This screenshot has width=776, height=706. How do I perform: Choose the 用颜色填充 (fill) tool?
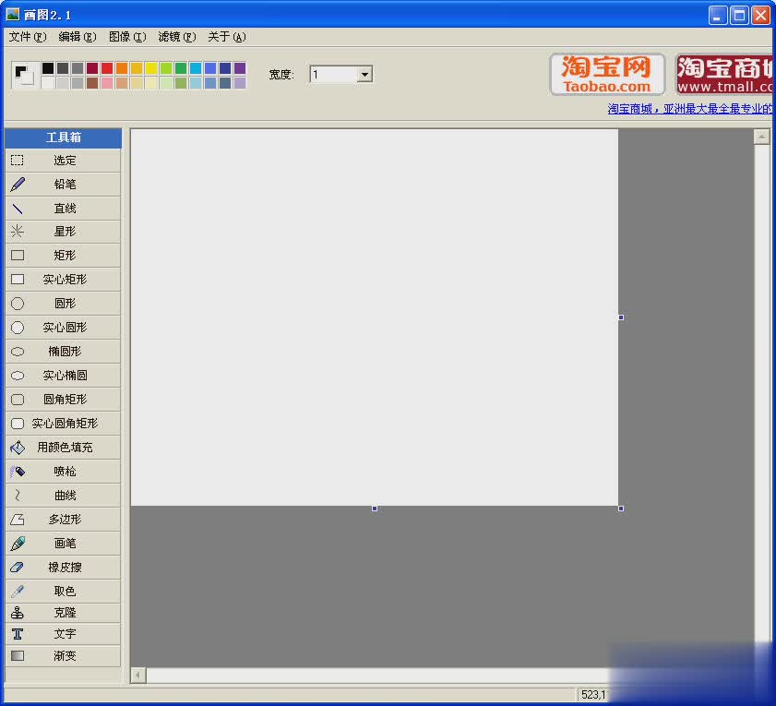coord(63,447)
